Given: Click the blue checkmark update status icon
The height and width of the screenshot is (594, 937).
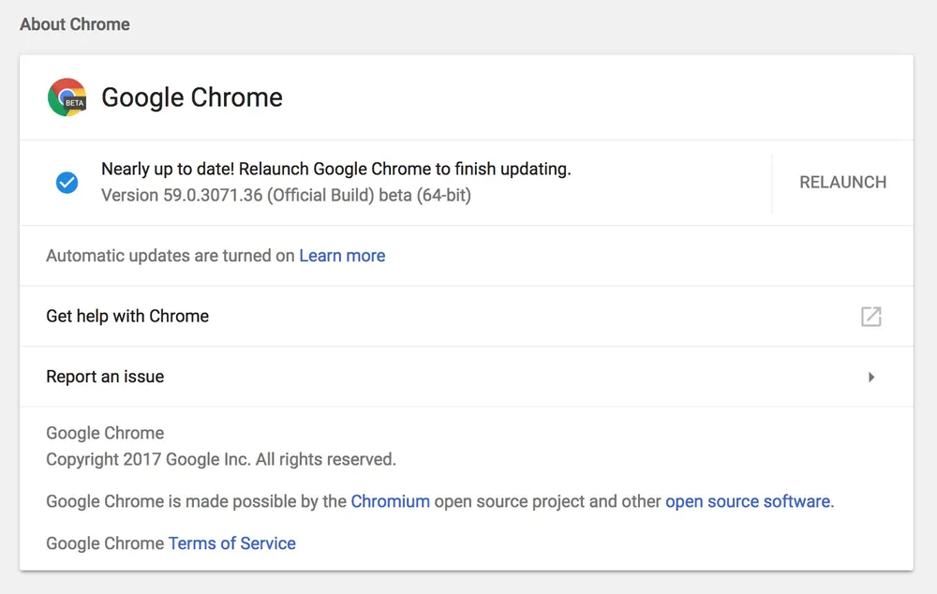Looking at the screenshot, I should (x=67, y=183).
